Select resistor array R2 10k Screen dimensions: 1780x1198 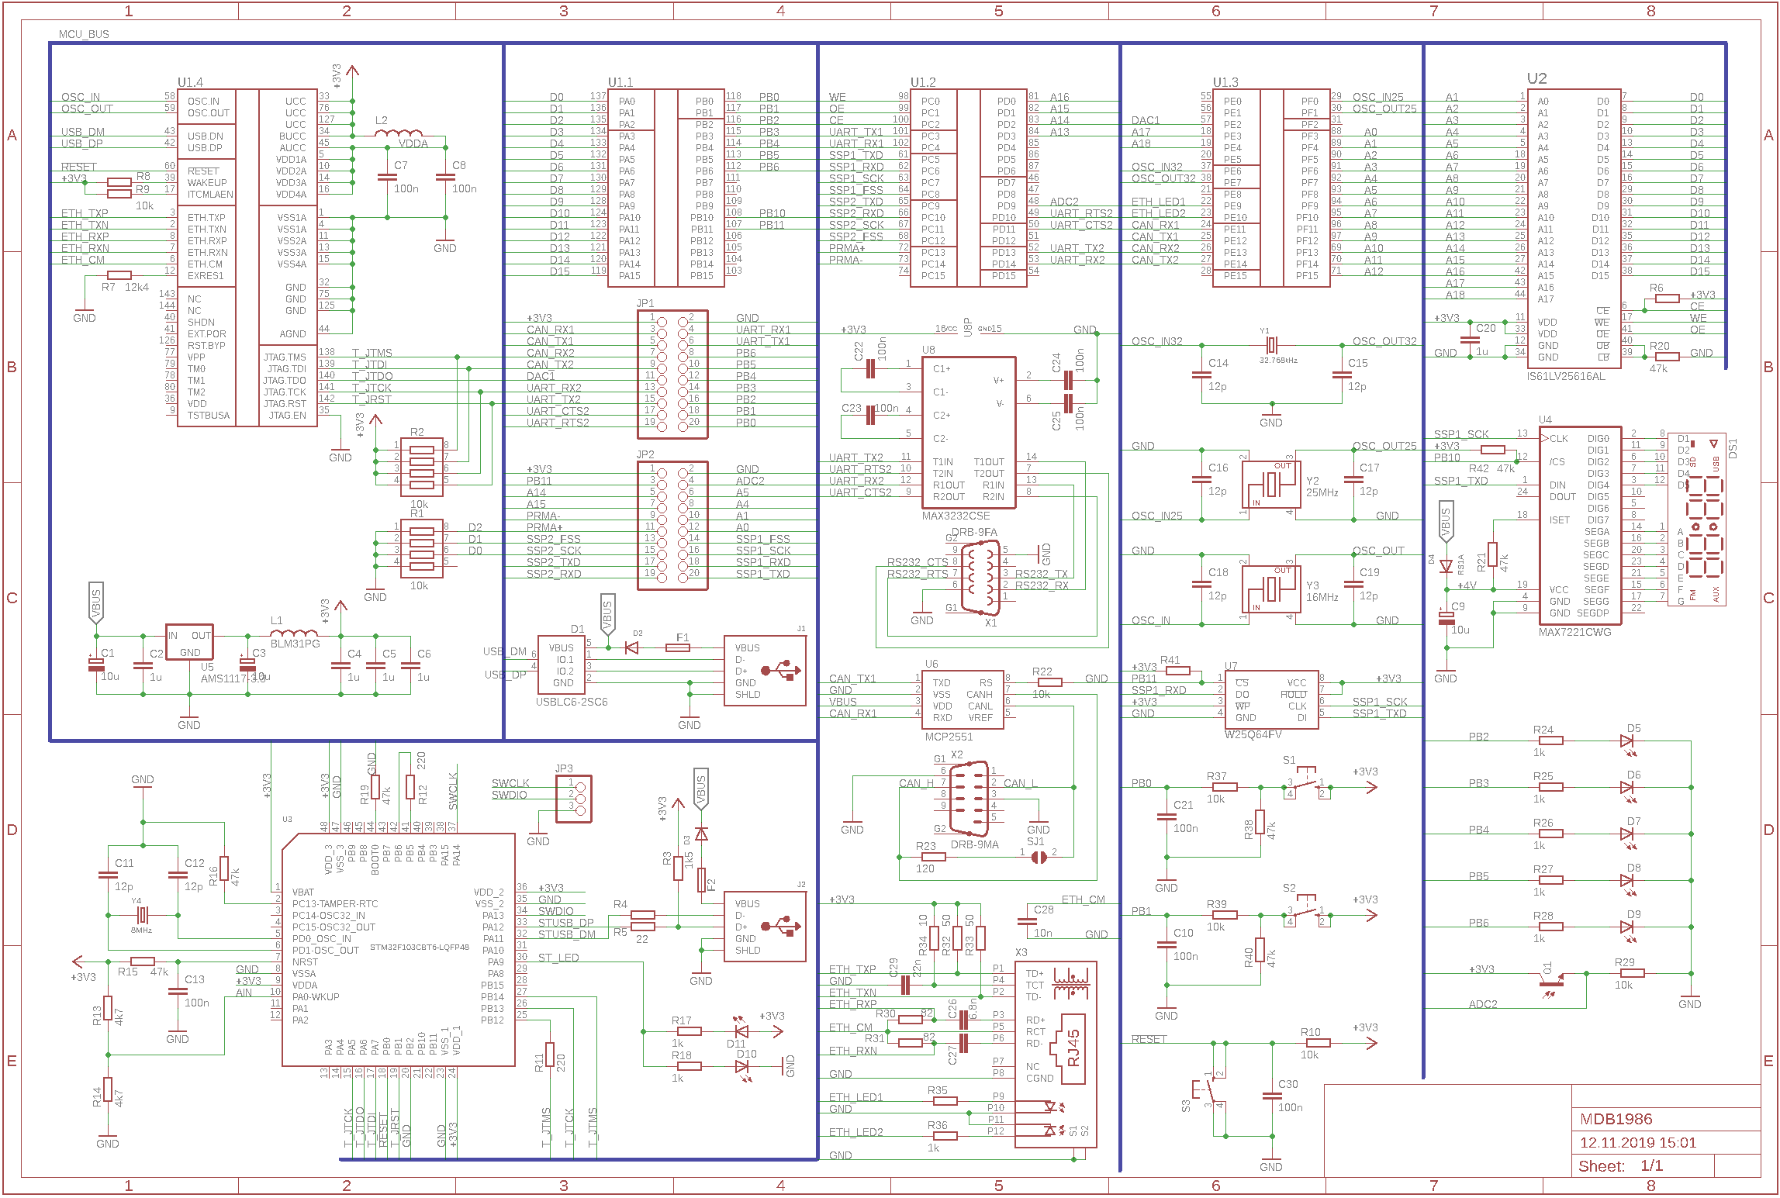pos(421,468)
